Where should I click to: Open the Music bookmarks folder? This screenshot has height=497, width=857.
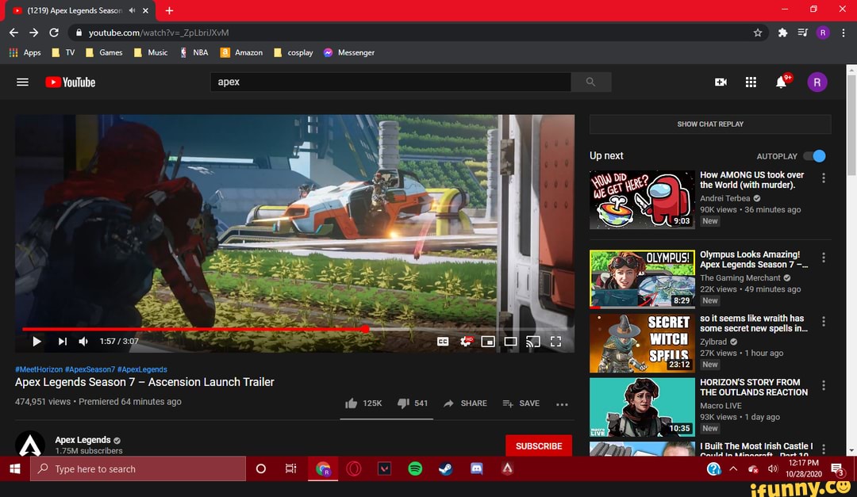coord(150,52)
